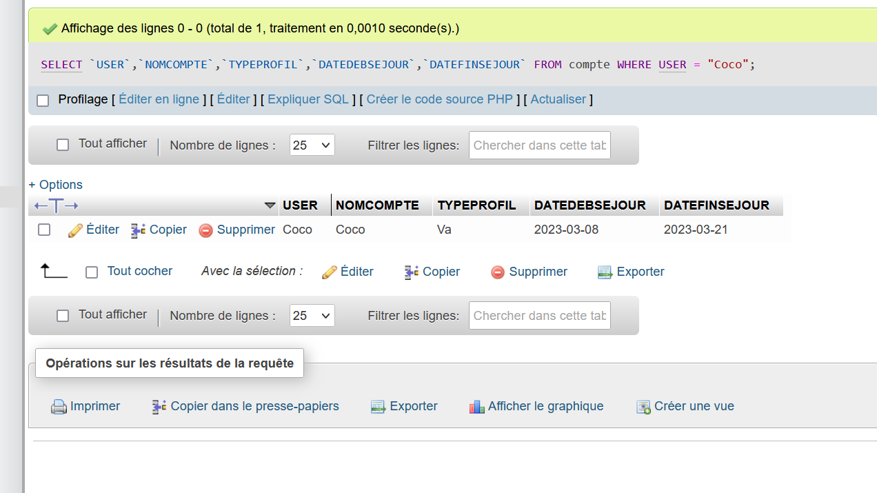
Task: Click the Expliquer SQL link
Action: pyautogui.click(x=308, y=99)
